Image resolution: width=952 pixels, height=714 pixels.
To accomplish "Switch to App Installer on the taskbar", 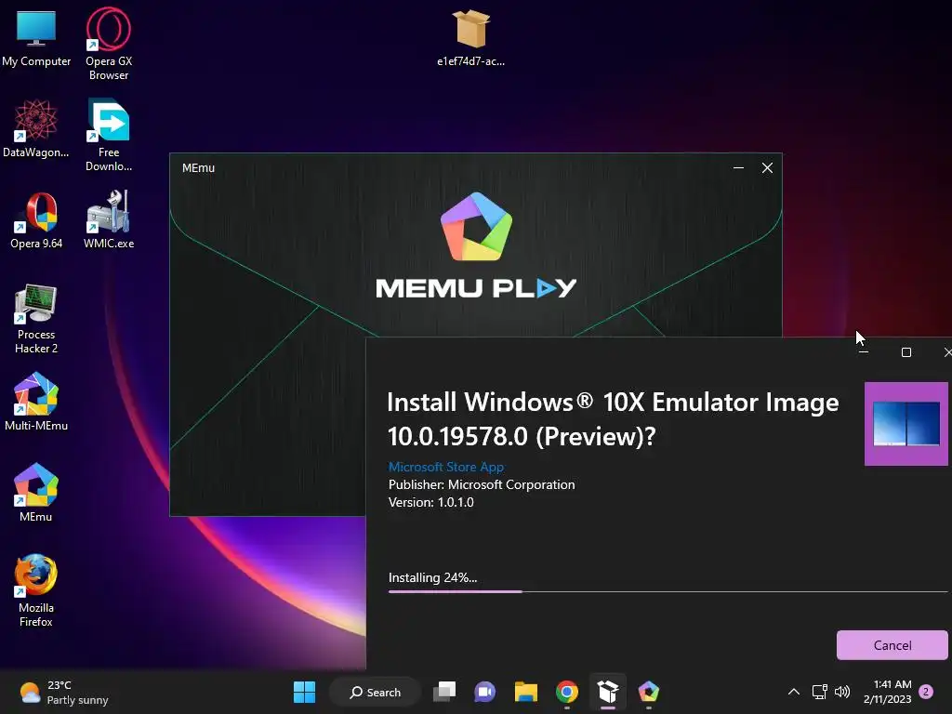I will pyautogui.click(x=608, y=692).
